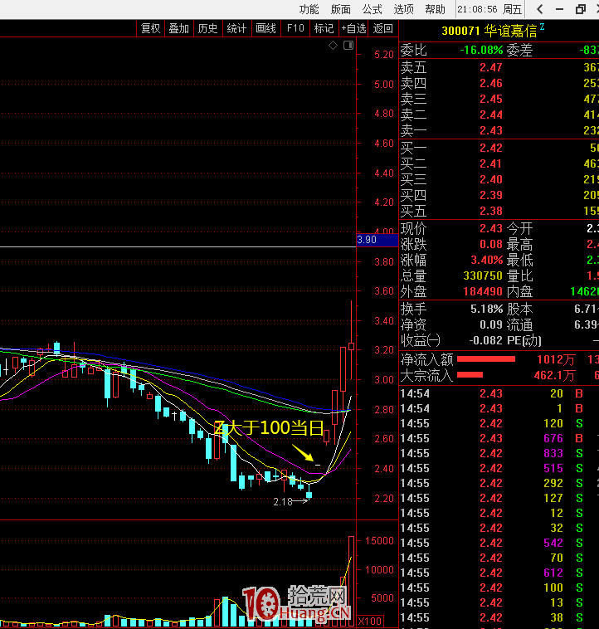Image resolution: width=599 pixels, height=629 pixels.
Task: Click tick trade with volume 612
Action: pos(553,573)
